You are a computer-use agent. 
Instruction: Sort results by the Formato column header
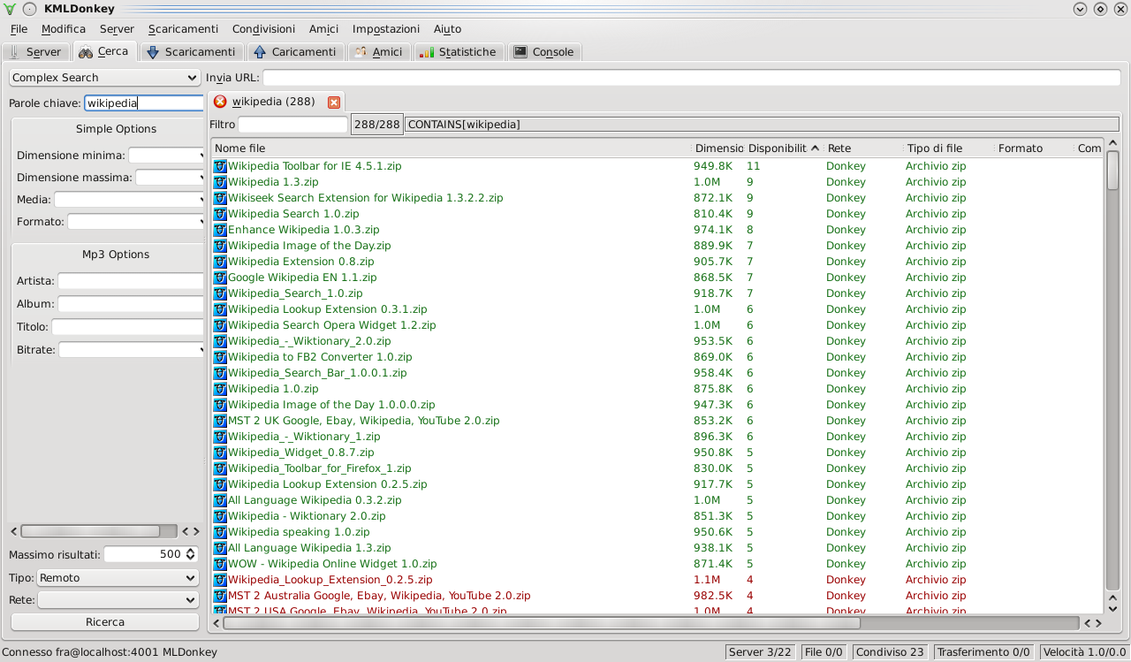tap(1034, 148)
